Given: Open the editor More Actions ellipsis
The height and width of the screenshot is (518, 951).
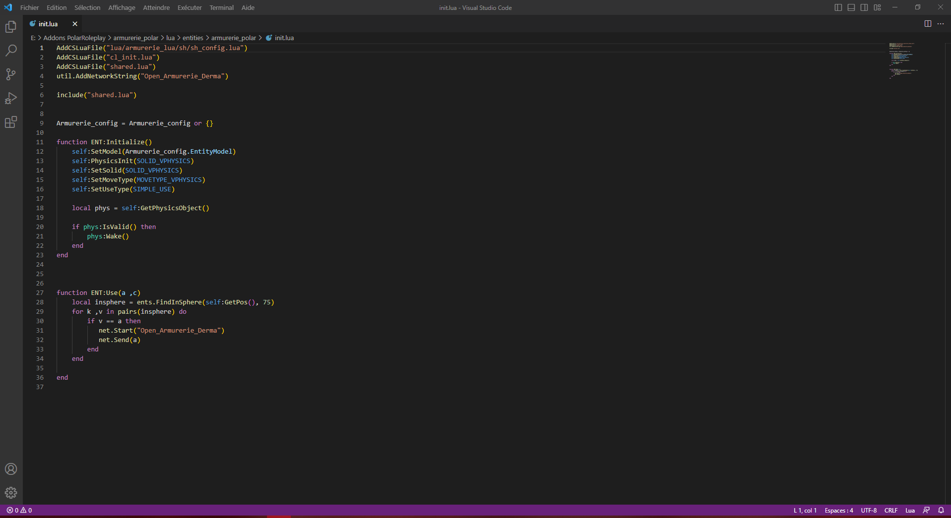Looking at the screenshot, I should tap(941, 24).
